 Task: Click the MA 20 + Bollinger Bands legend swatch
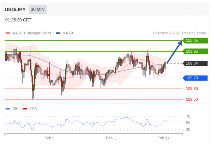pos(8,33)
